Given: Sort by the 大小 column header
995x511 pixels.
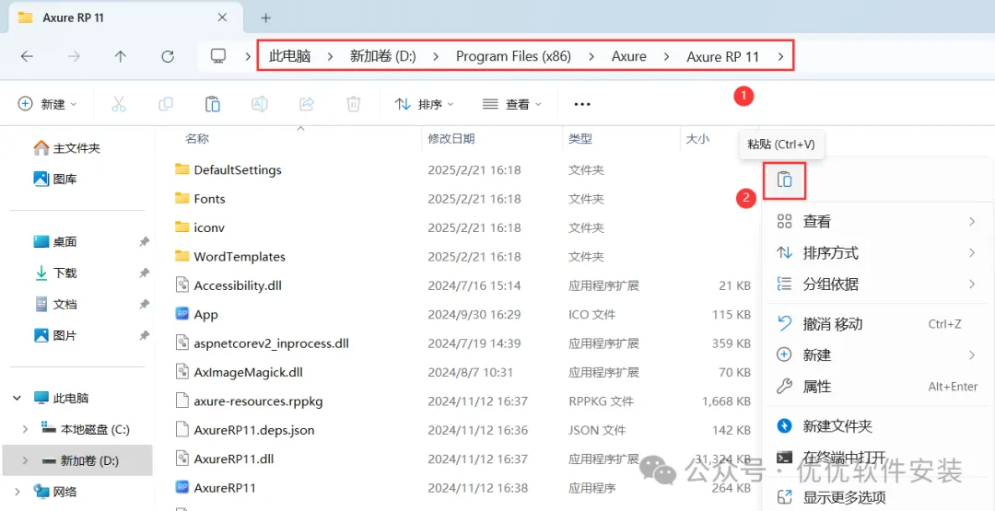Looking at the screenshot, I should [x=698, y=138].
